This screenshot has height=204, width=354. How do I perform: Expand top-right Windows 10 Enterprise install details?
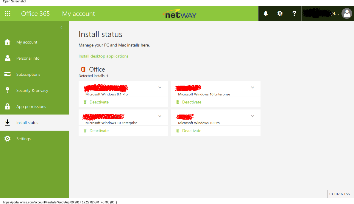tap(252, 87)
